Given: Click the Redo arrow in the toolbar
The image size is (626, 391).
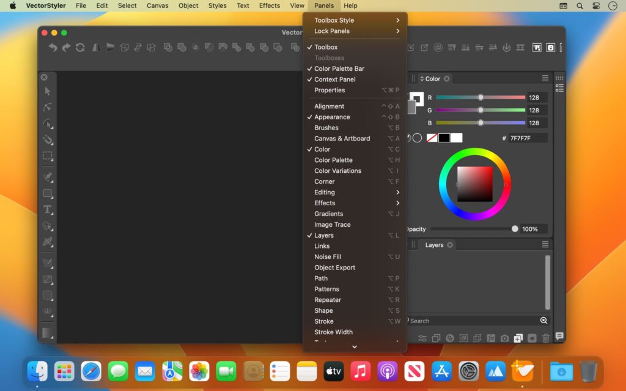Looking at the screenshot, I should point(66,47).
